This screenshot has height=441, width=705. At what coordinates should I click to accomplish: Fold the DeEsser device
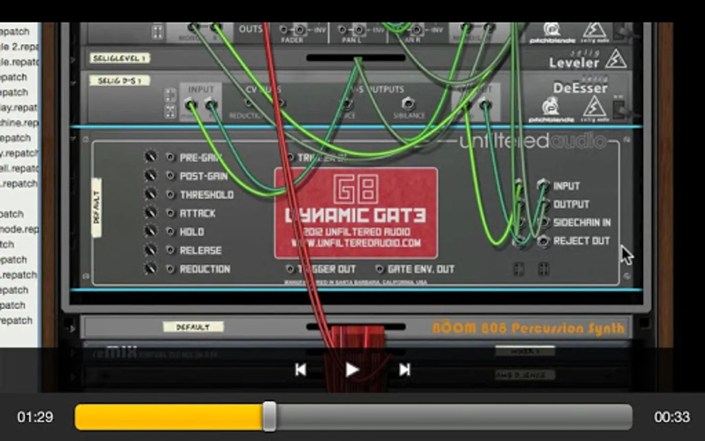(x=73, y=82)
